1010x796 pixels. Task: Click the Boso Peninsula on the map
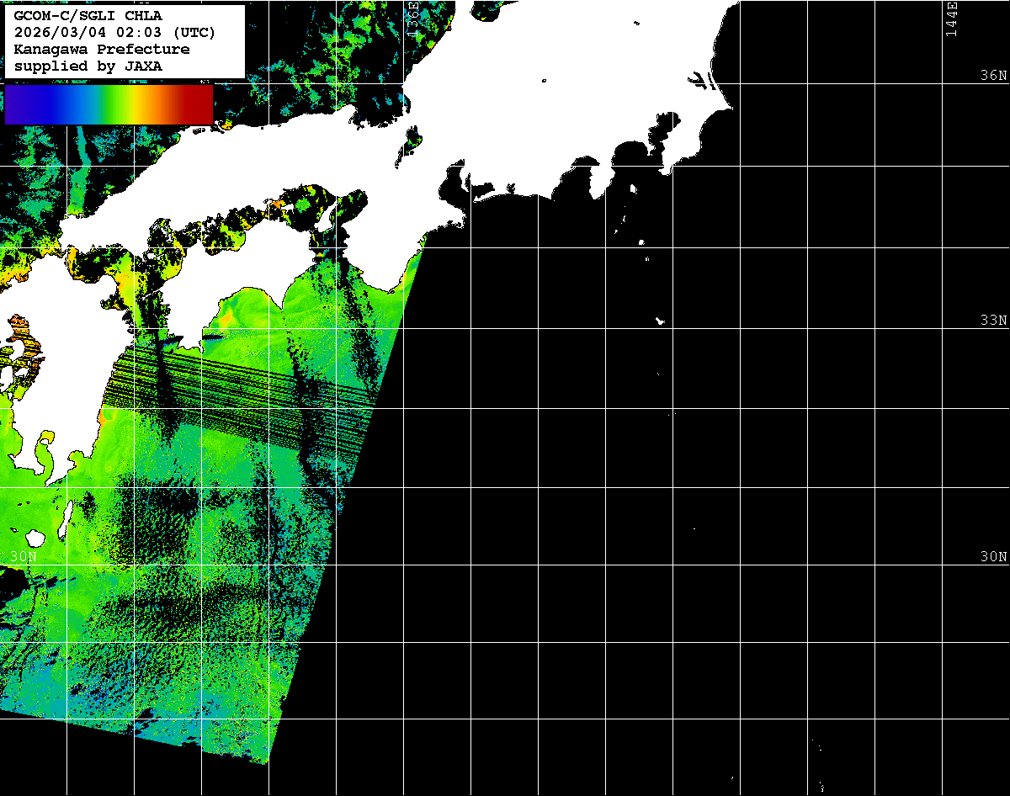point(690,139)
